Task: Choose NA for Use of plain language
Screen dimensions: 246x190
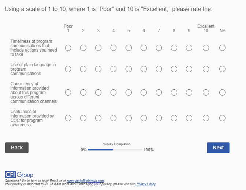Action: [x=222, y=69]
